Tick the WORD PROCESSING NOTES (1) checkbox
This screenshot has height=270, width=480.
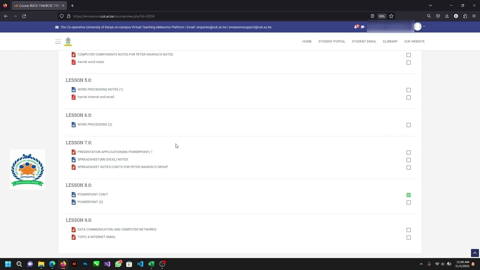point(409,90)
